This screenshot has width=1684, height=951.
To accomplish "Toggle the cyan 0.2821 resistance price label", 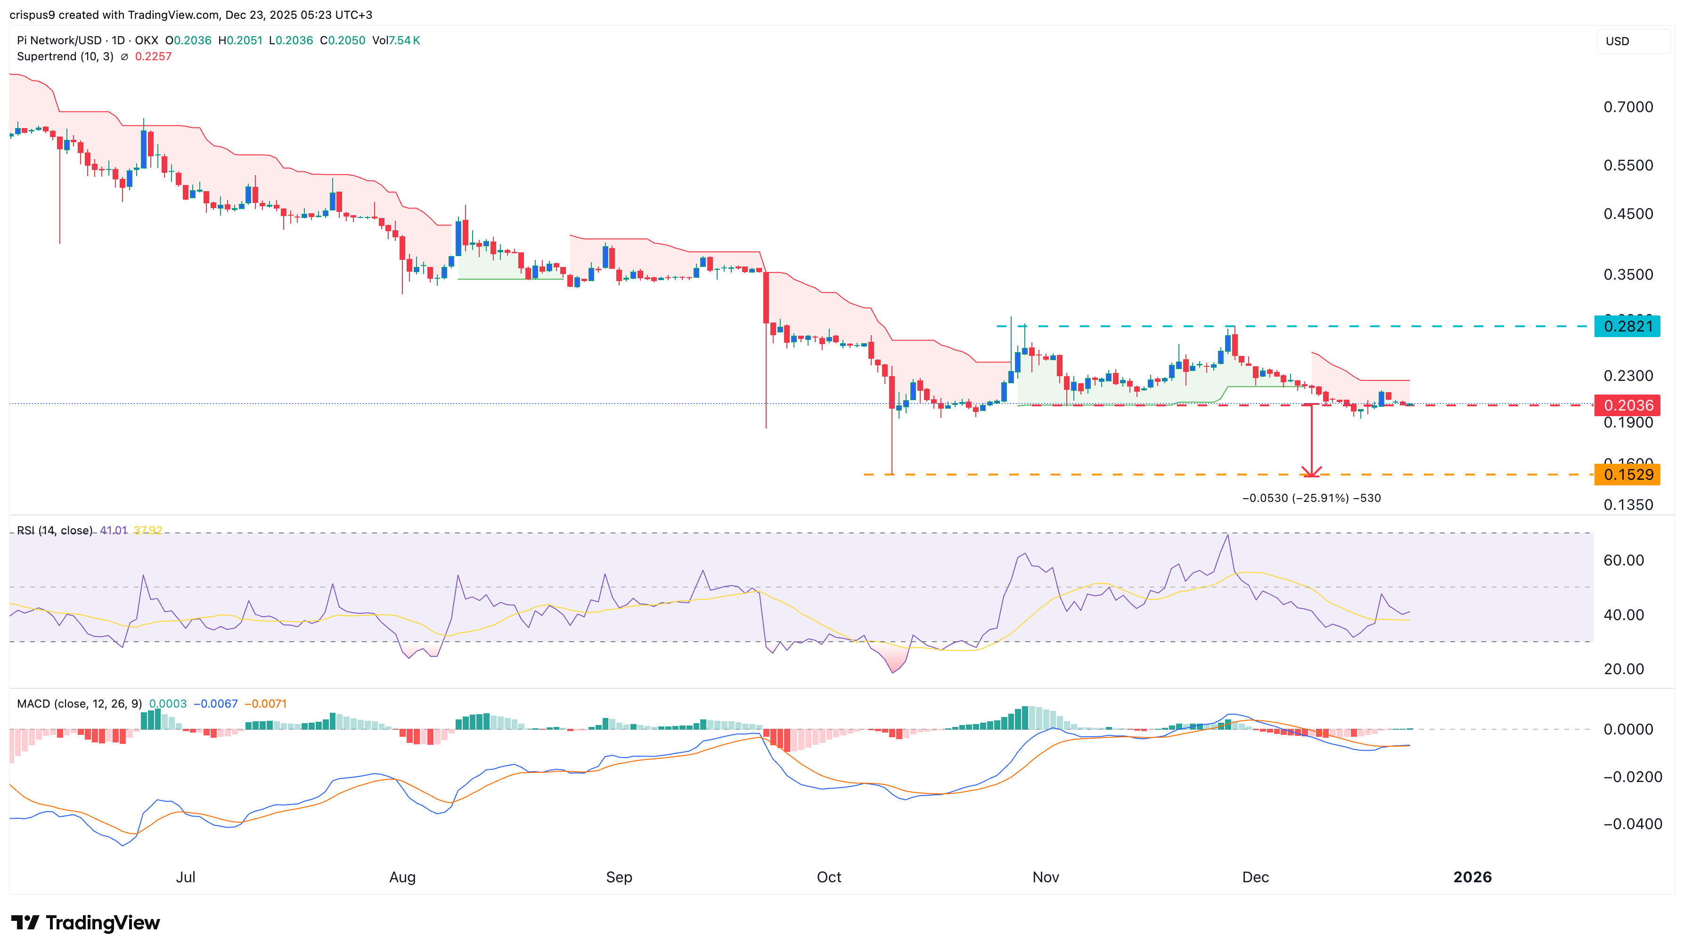I will coord(1628,327).
